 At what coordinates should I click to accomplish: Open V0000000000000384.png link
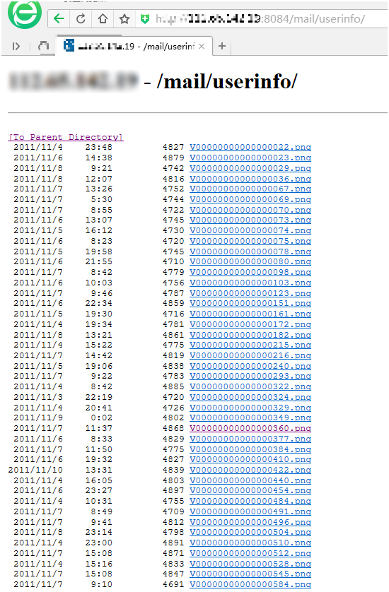250,449
